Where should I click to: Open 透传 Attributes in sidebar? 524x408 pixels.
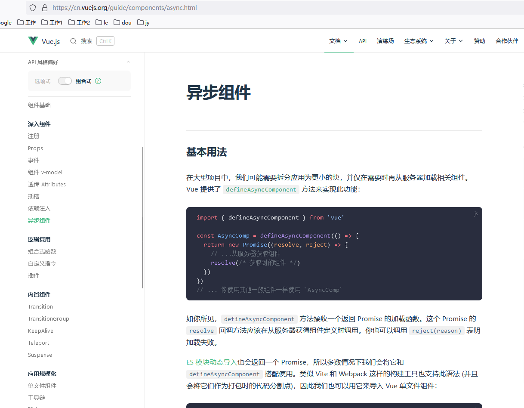(x=47, y=184)
